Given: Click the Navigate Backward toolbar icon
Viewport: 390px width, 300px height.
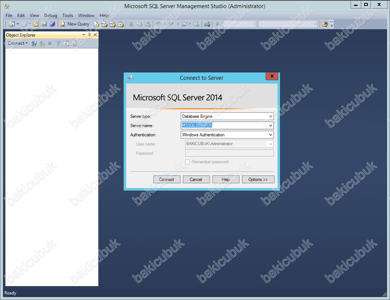Looking at the screenshot, I should [x=184, y=24].
